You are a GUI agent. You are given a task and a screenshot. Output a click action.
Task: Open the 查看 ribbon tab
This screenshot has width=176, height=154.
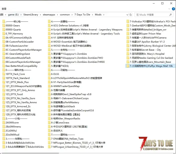pyautogui.click(x=4, y=9)
